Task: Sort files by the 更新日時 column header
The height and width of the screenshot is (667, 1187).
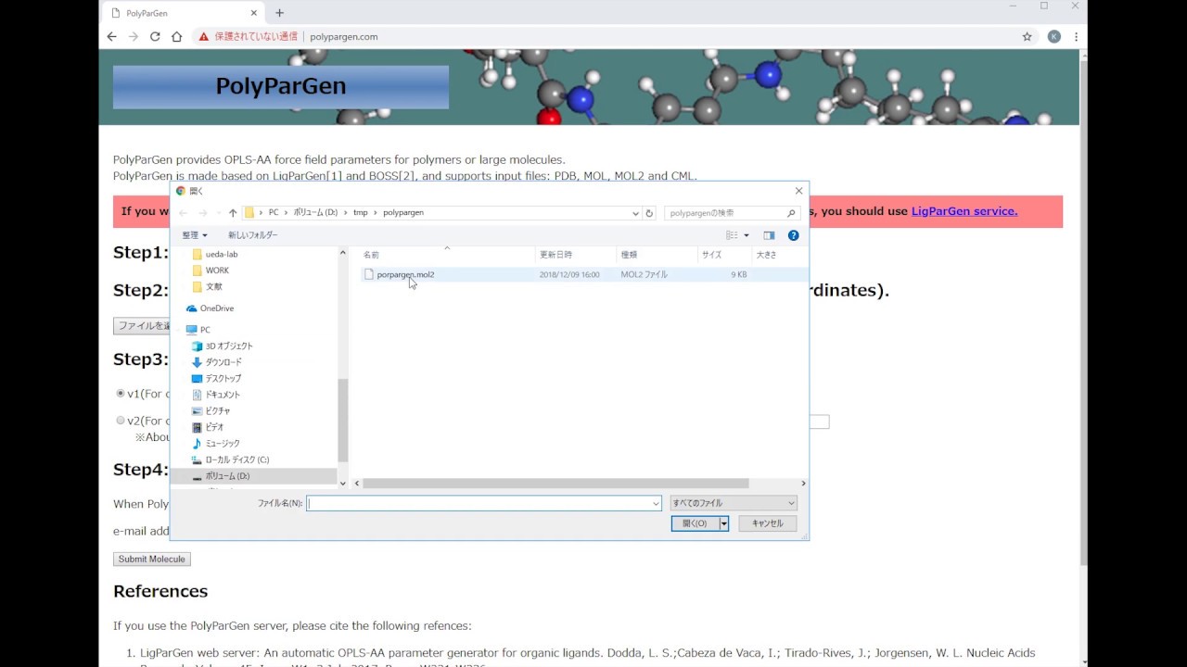Action: (x=575, y=255)
